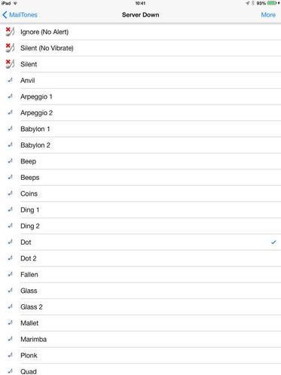Tap the muted bell icon beside Ignore (No Alert)
The width and height of the screenshot is (281, 375).
(10, 32)
